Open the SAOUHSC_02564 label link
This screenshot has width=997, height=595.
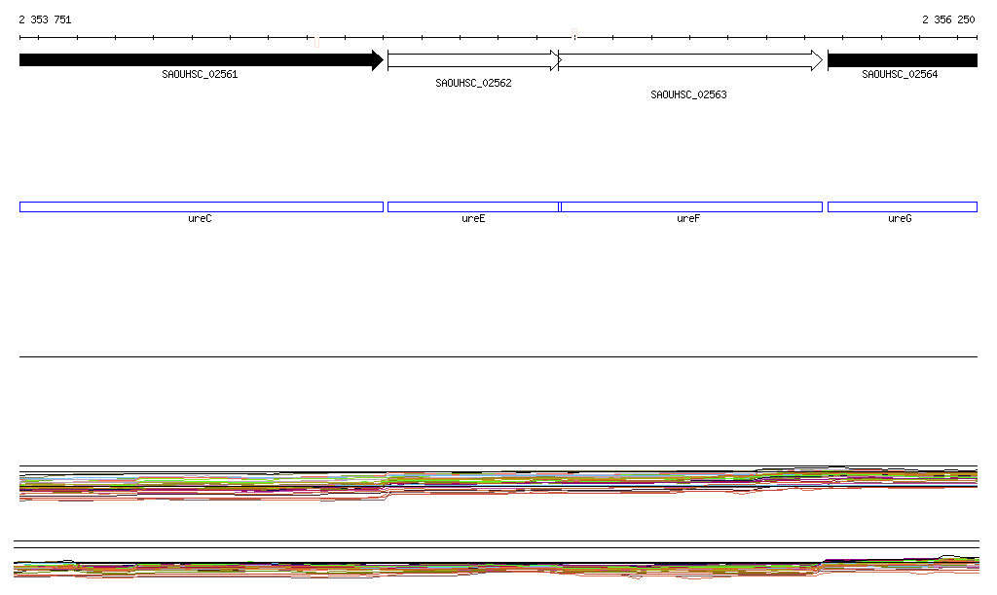click(x=900, y=74)
